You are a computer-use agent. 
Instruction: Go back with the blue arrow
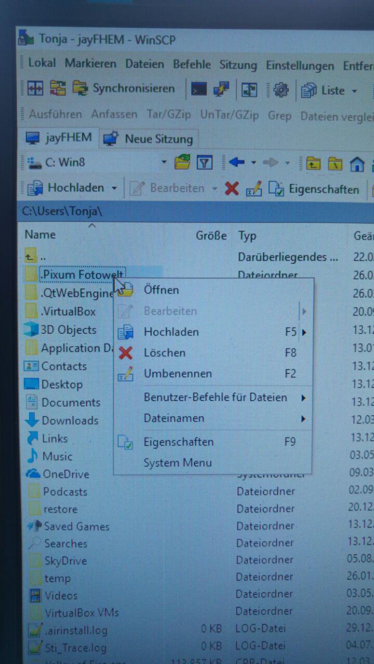pos(236,163)
